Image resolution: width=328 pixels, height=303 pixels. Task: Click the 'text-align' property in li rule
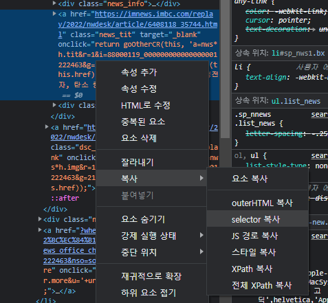pyautogui.click(x=266, y=77)
